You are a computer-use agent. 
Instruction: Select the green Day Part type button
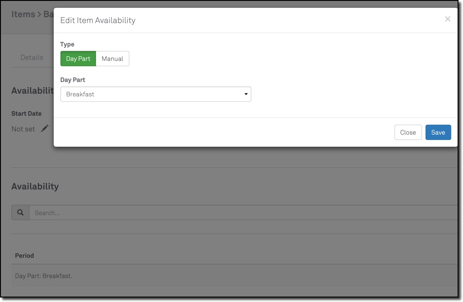(78, 59)
